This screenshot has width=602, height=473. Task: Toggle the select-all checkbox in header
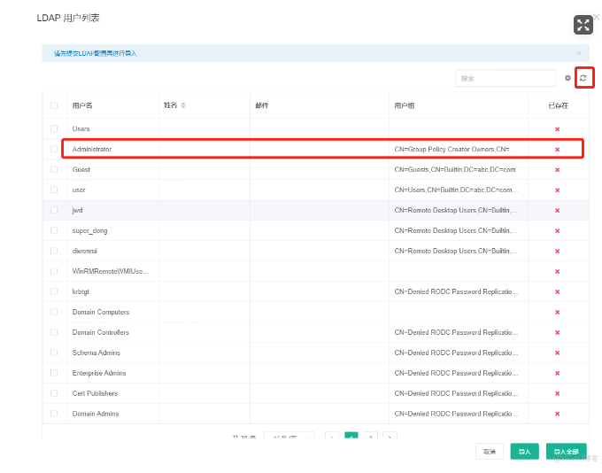54,105
